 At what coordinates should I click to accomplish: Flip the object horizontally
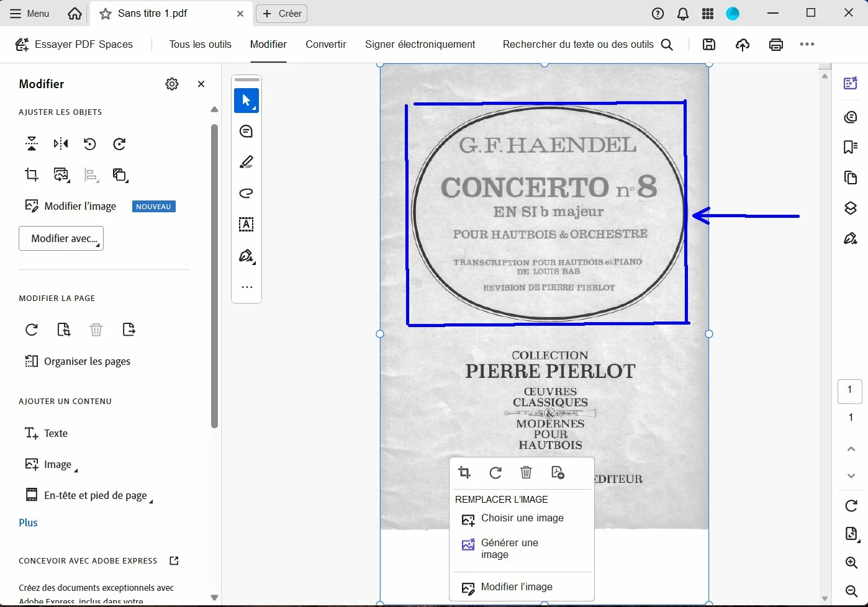tap(61, 144)
